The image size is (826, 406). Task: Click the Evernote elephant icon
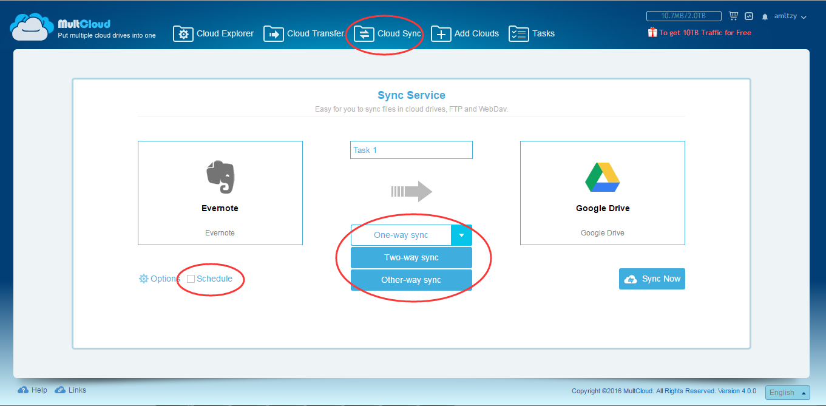(x=220, y=177)
